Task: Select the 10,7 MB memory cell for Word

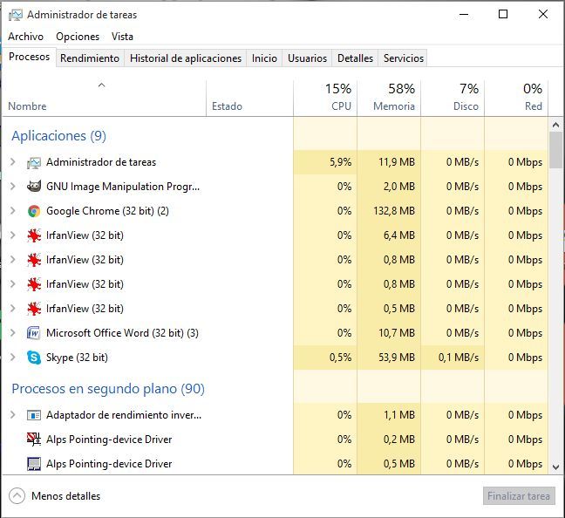Action: [x=389, y=333]
